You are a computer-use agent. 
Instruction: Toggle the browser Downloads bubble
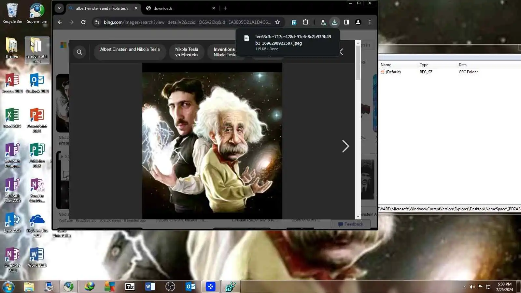[334, 22]
